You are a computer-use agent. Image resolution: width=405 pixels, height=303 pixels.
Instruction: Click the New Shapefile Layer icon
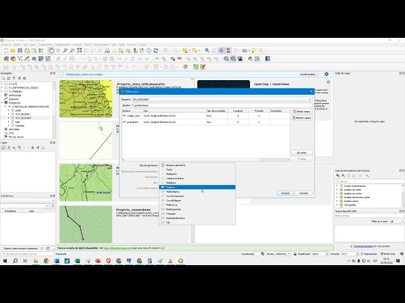20,59
